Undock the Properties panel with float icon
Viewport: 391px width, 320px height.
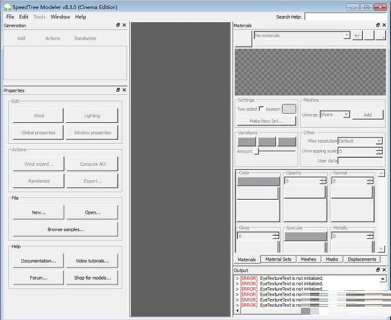pos(118,90)
